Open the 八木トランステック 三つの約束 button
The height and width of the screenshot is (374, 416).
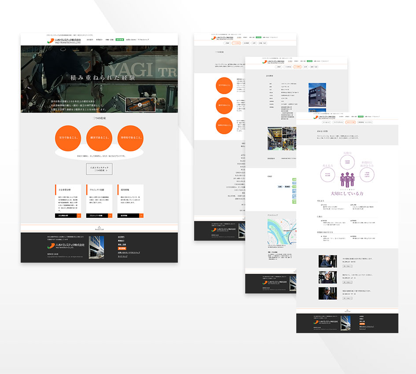pyautogui.click(x=99, y=169)
